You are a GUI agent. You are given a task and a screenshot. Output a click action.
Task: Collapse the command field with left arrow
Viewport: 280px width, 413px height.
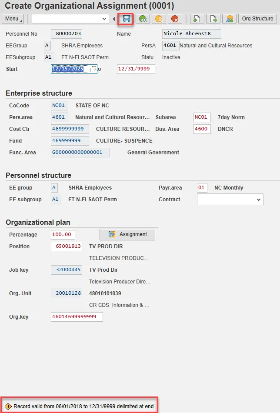pyautogui.click(x=114, y=19)
